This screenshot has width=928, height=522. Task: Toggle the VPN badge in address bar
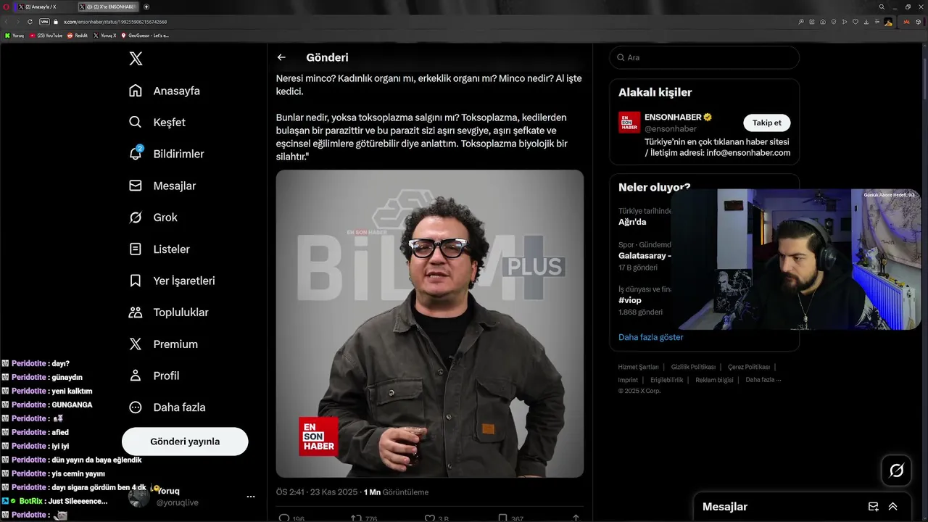(x=44, y=22)
